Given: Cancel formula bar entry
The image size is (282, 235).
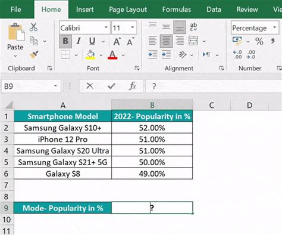Looking at the screenshot, I should coord(90,86).
